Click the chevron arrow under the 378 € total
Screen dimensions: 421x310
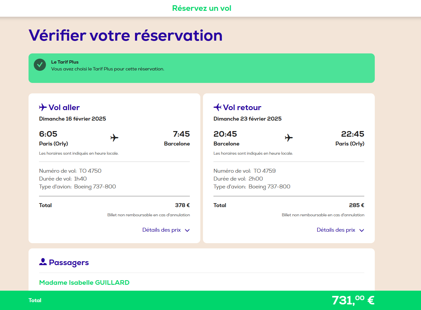pos(187,230)
